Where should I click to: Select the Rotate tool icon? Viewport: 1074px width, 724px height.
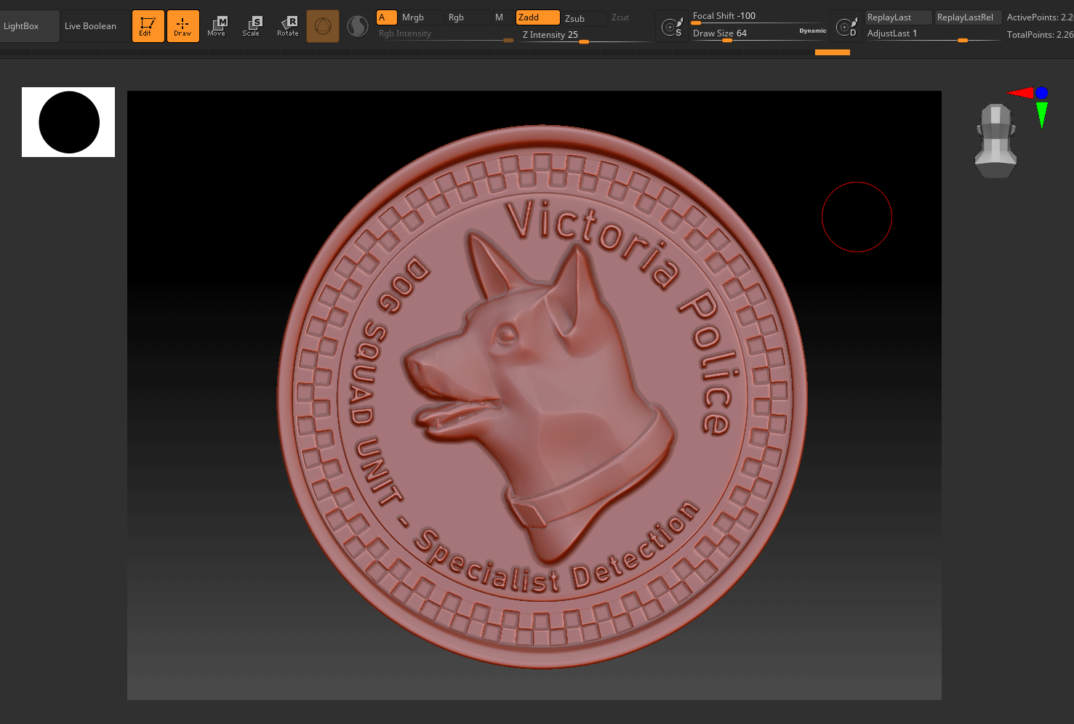(288, 26)
